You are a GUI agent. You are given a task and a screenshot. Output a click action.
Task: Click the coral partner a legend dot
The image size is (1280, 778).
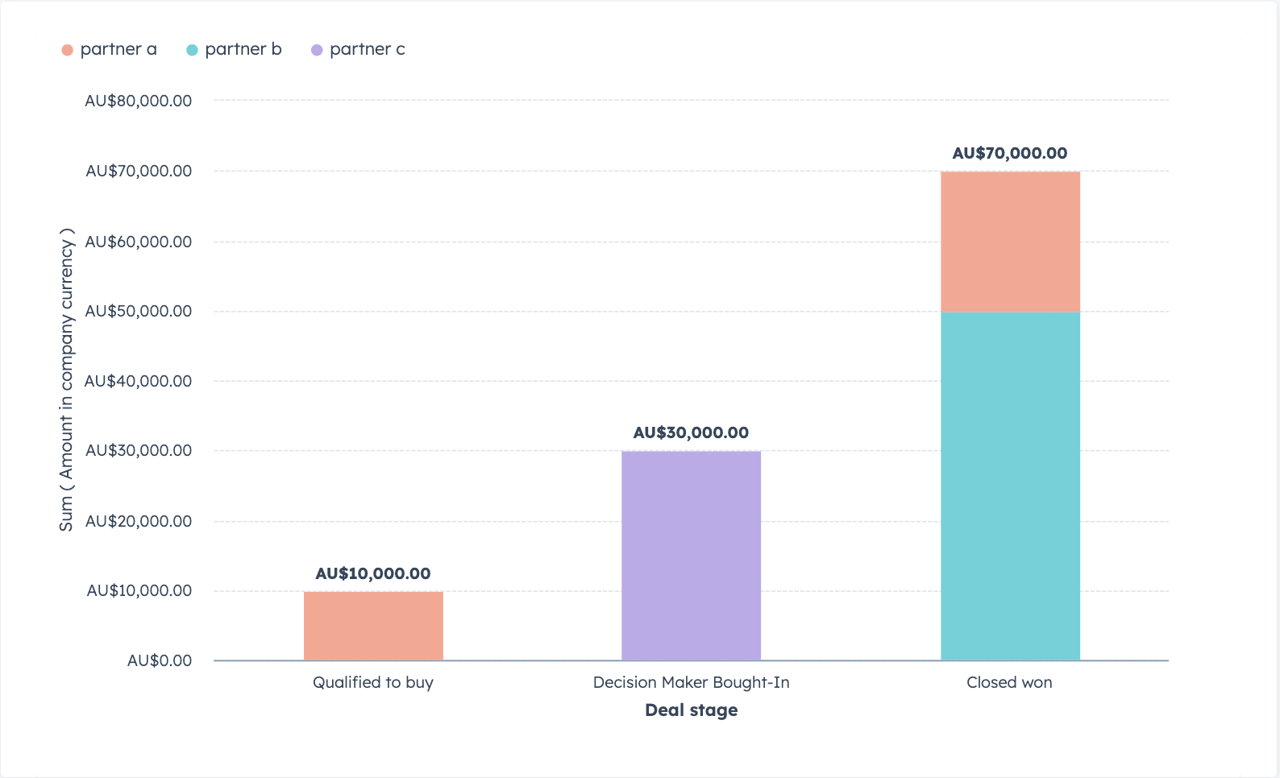point(68,51)
